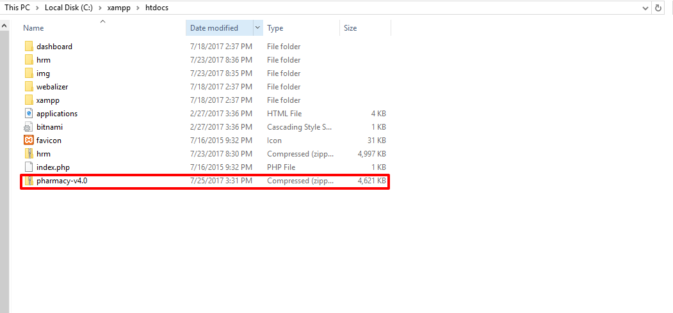Click the 7/23/2017 8:30 PM date
Image resolution: width=673 pixels, height=313 pixels.
[221, 154]
